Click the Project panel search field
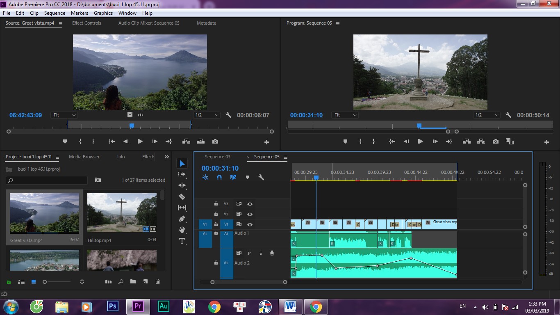 pos(47,180)
